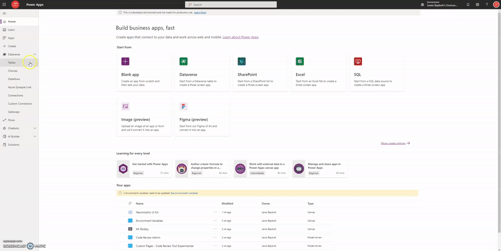Open Tables under Dataverse
This screenshot has width=501, height=251.
coord(19,62)
